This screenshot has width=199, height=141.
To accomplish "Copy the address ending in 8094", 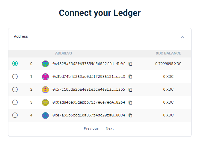I will coord(130,115).
